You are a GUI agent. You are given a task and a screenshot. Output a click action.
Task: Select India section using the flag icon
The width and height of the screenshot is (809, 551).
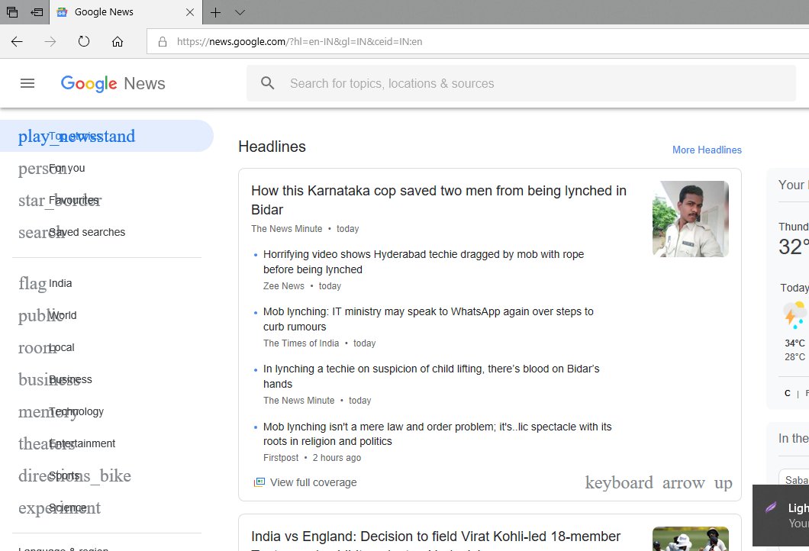pos(31,283)
